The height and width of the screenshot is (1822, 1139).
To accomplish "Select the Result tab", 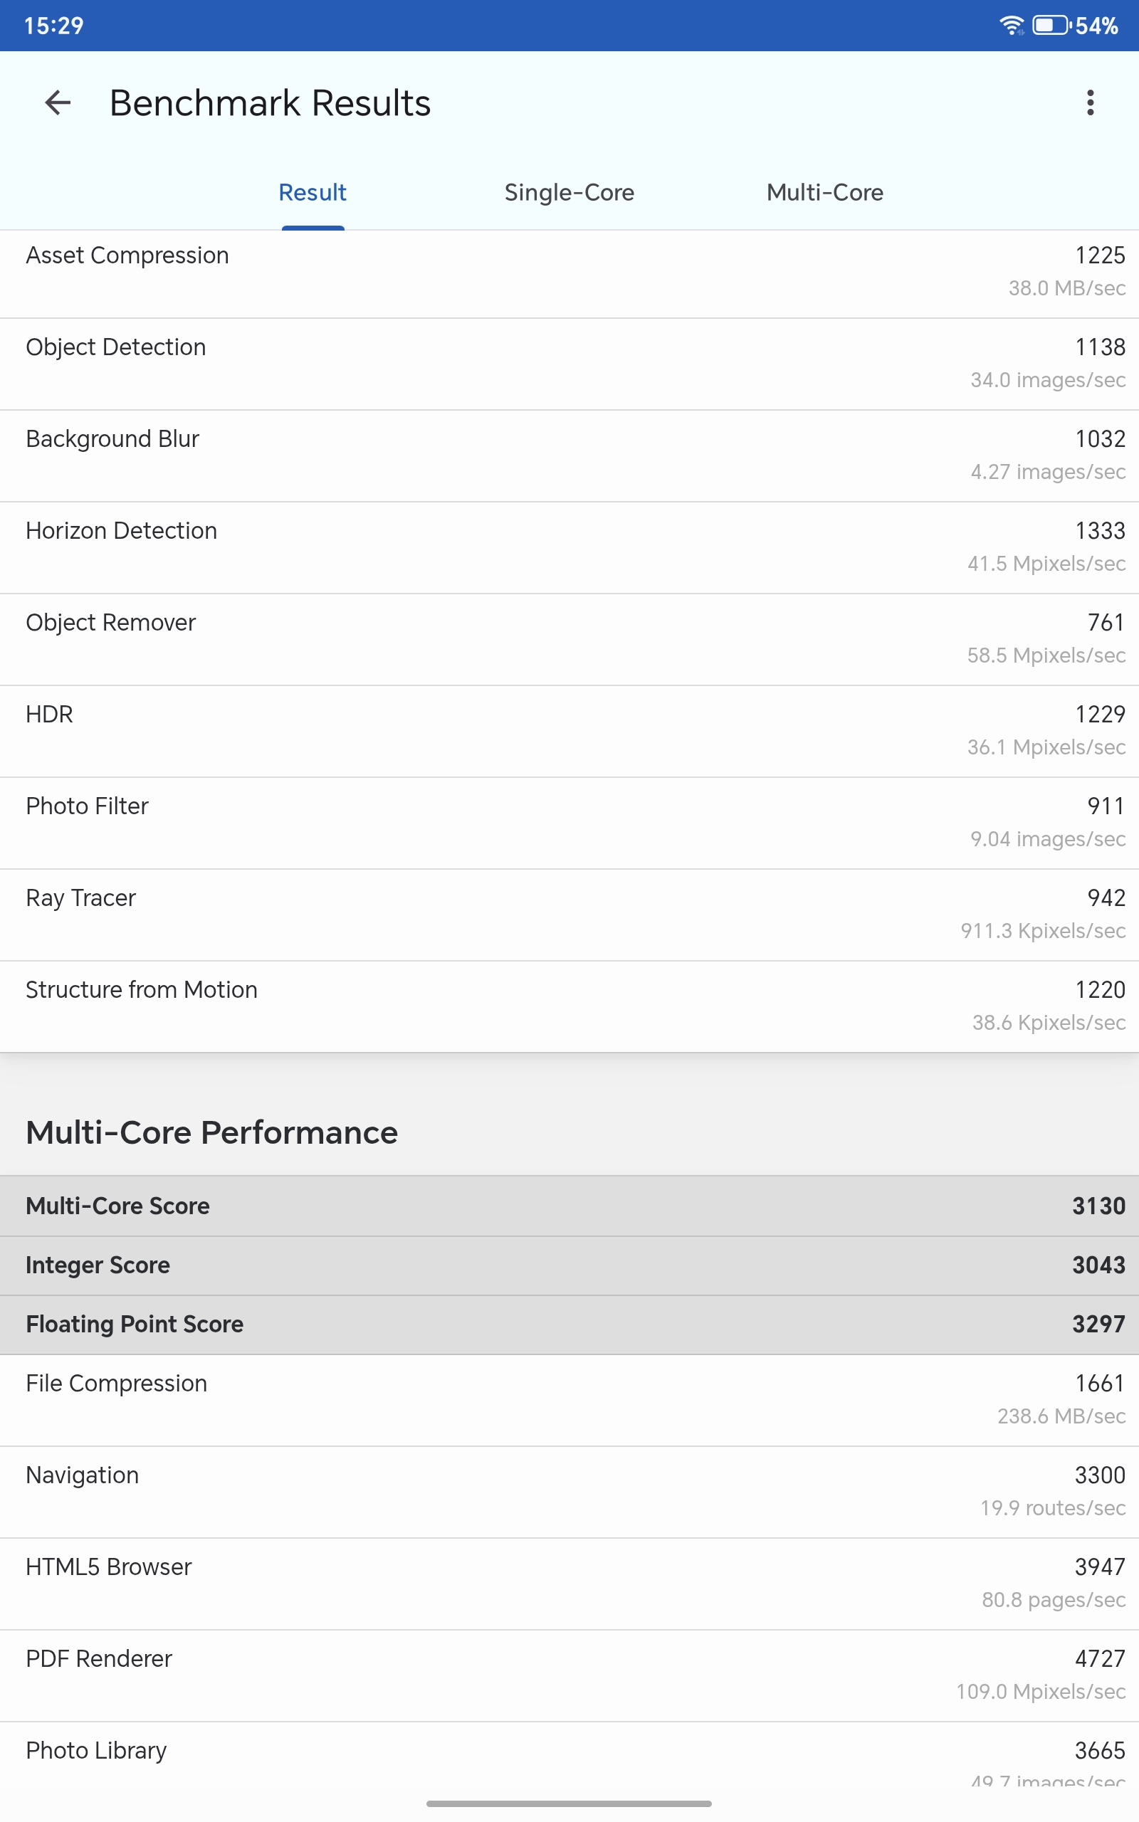I will click(313, 193).
